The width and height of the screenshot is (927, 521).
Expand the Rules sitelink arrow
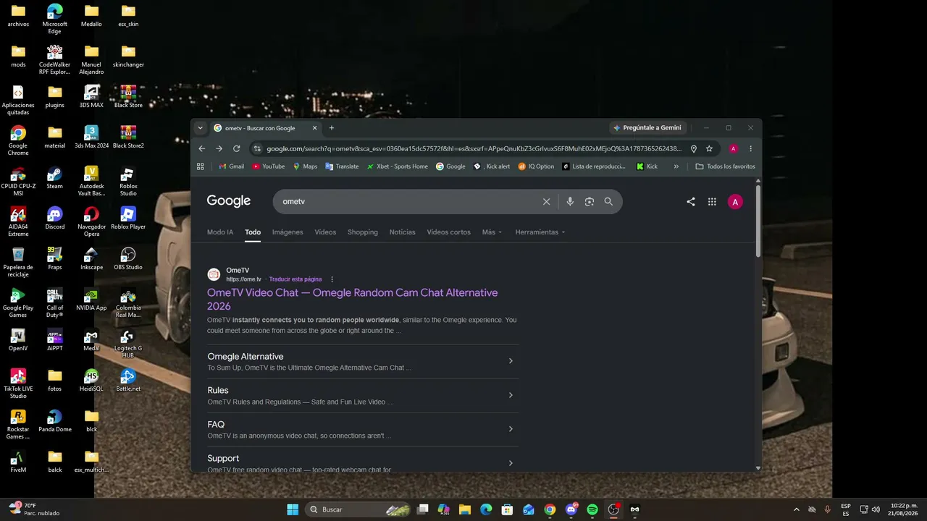(511, 395)
